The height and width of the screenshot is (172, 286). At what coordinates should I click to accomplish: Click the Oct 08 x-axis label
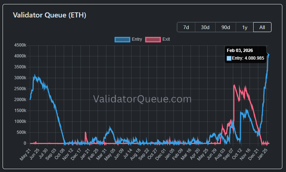tap(60, 155)
